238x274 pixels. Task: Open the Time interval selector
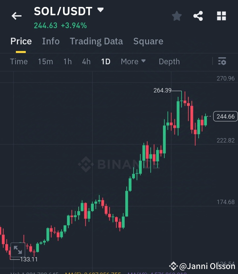[19, 62]
